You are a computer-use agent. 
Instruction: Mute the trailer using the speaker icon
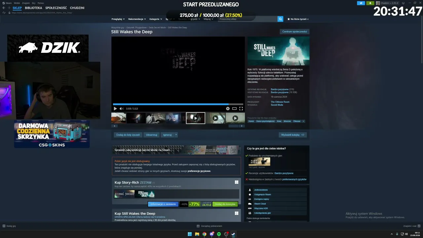click(x=121, y=108)
